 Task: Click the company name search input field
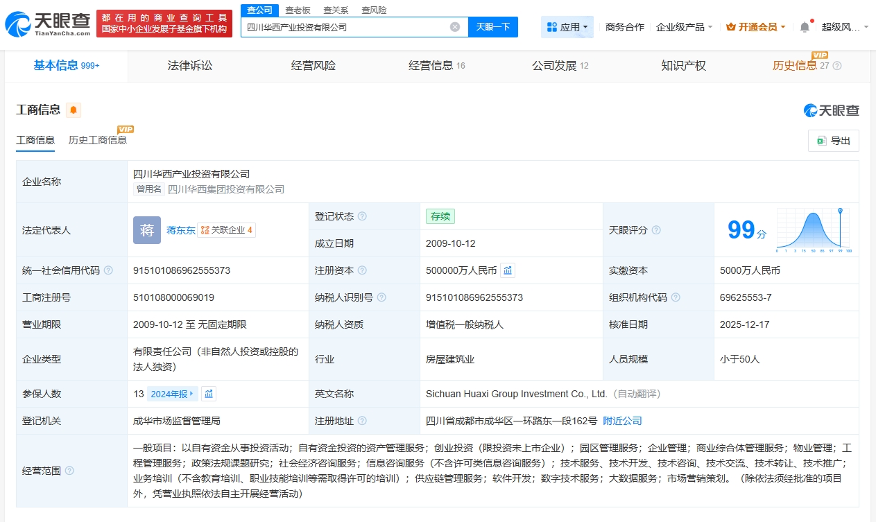(347, 27)
